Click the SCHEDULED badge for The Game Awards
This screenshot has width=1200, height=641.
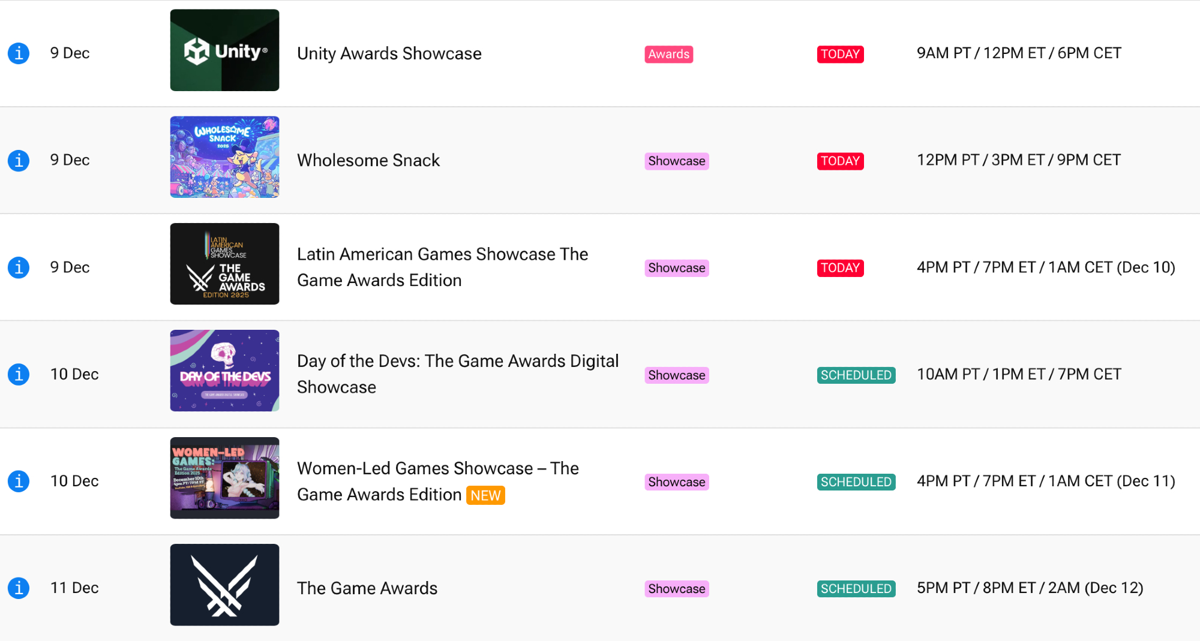coord(856,589)
